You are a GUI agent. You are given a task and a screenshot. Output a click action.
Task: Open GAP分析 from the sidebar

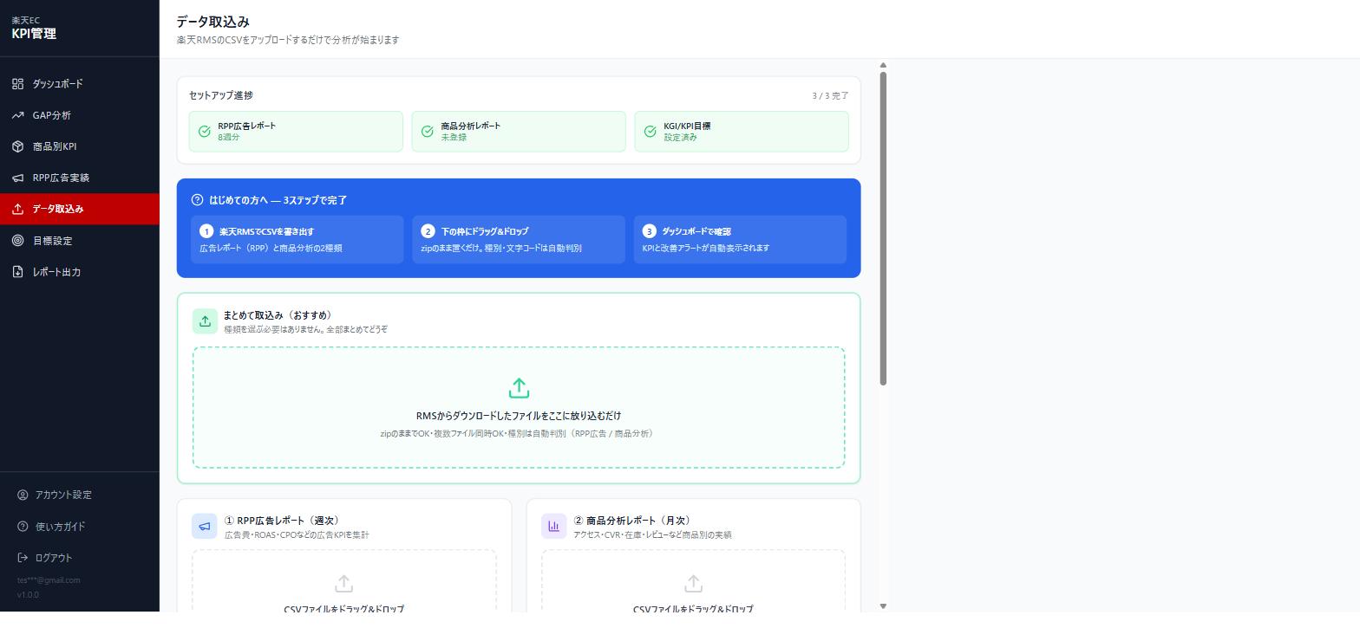point(80,115)
